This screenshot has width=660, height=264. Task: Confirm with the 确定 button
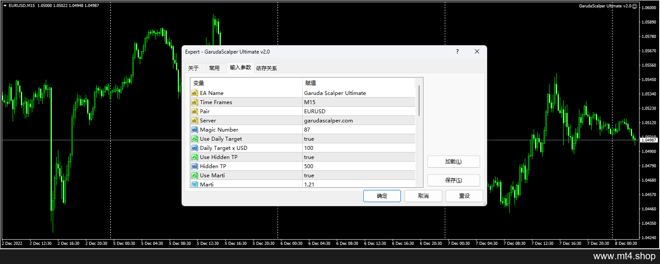click(x=382, y=196)
